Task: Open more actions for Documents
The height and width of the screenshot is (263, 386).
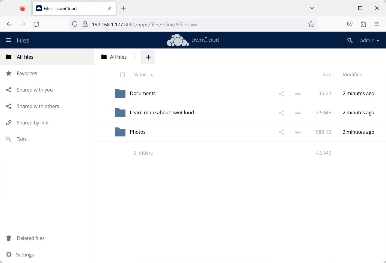Action: point(298,94)
